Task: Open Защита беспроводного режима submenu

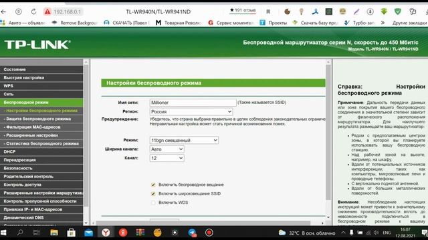Action: click(x=41, y=119)
